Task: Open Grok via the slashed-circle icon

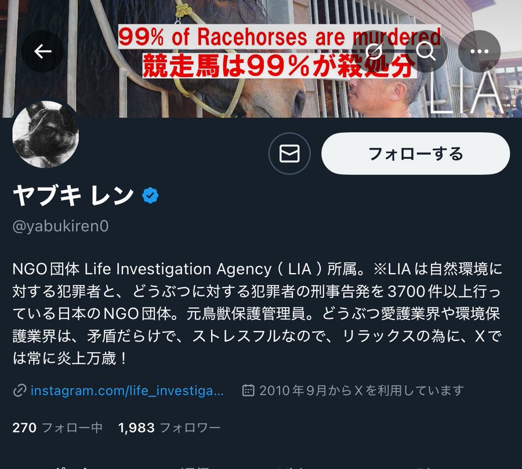Action: pos(373,51)
